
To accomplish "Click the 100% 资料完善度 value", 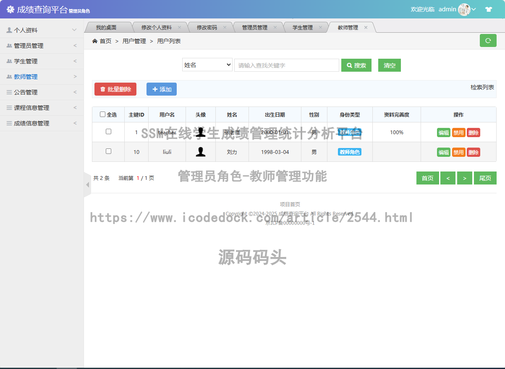I will [397, 132].
